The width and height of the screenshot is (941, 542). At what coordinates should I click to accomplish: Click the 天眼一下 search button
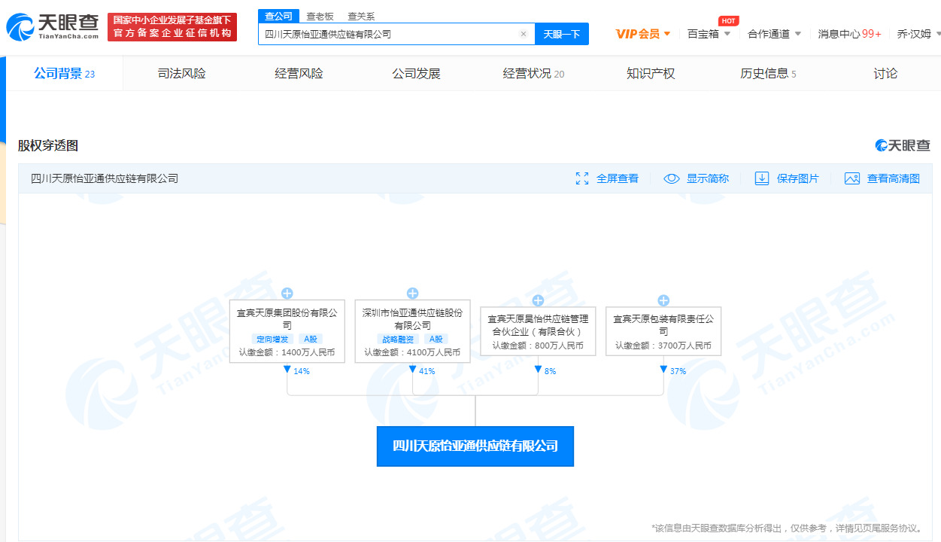pyautogui.click(x=562, y=34)
